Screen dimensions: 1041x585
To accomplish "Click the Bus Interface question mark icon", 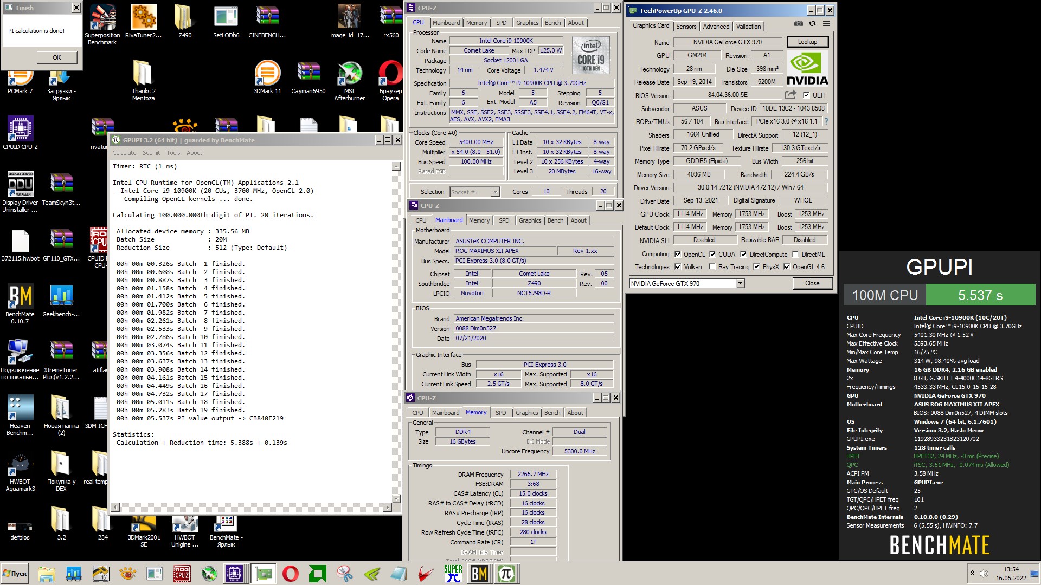I will [x=826, y=121].
